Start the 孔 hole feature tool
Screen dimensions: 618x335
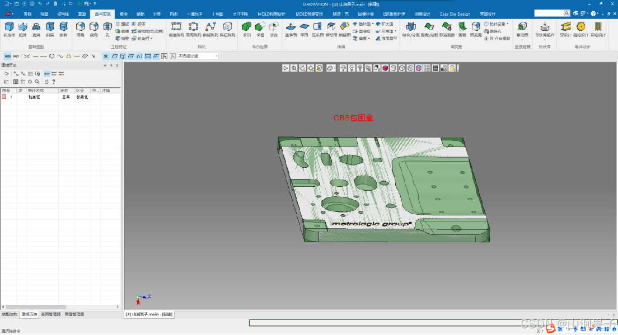pyautogui.click(x=107, y=28)
